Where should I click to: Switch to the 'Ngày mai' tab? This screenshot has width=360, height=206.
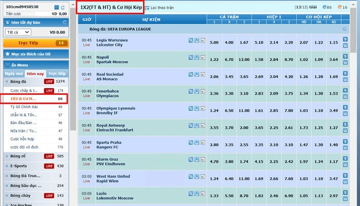pos(14,74)
